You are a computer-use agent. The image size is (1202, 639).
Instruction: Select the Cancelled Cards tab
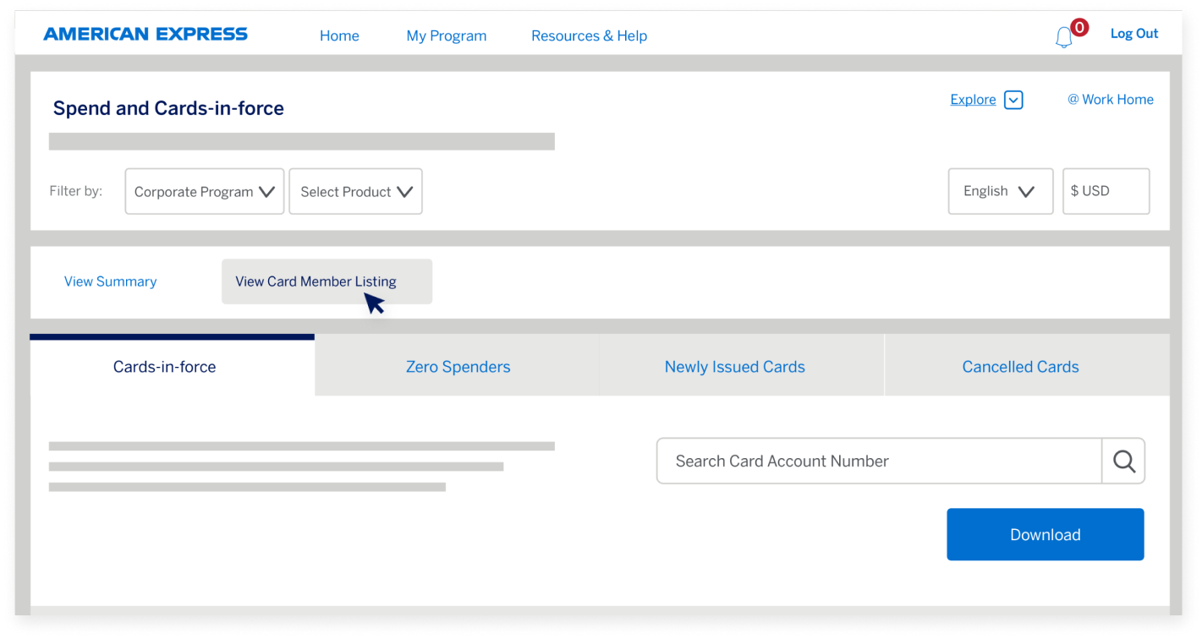[1020, 367]
